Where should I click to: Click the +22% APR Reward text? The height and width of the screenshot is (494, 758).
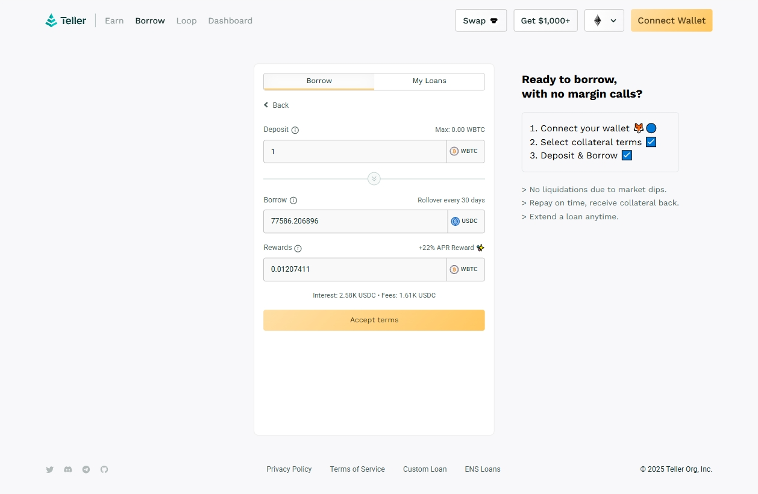click(446, 248)
